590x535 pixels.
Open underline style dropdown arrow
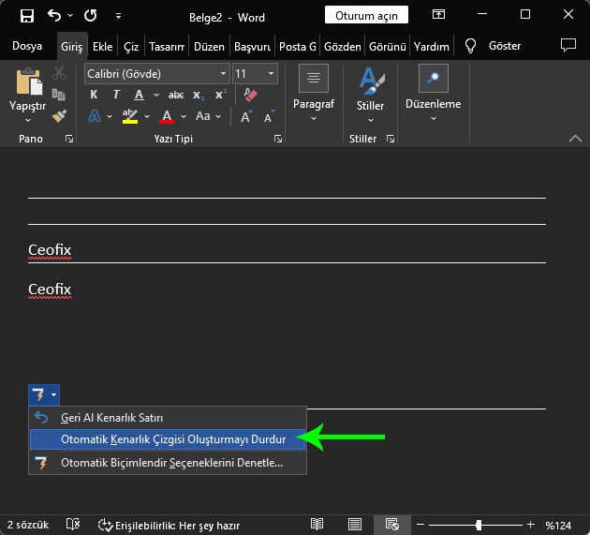point(156,95)
